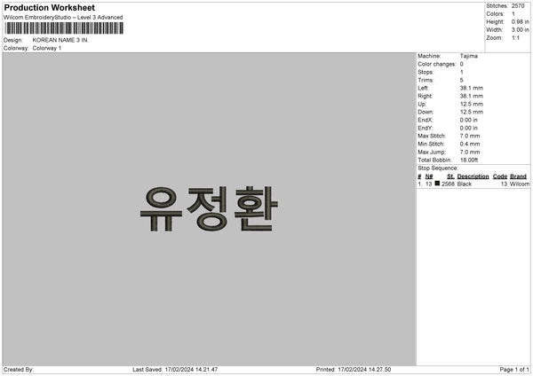Select the 'Wilcom' brand entry
This screenshot has width=533, height=376.
pyautogui.click(x=520, y=184)
